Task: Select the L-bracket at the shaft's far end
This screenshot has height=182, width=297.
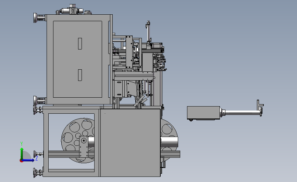Action: (260, 106)
